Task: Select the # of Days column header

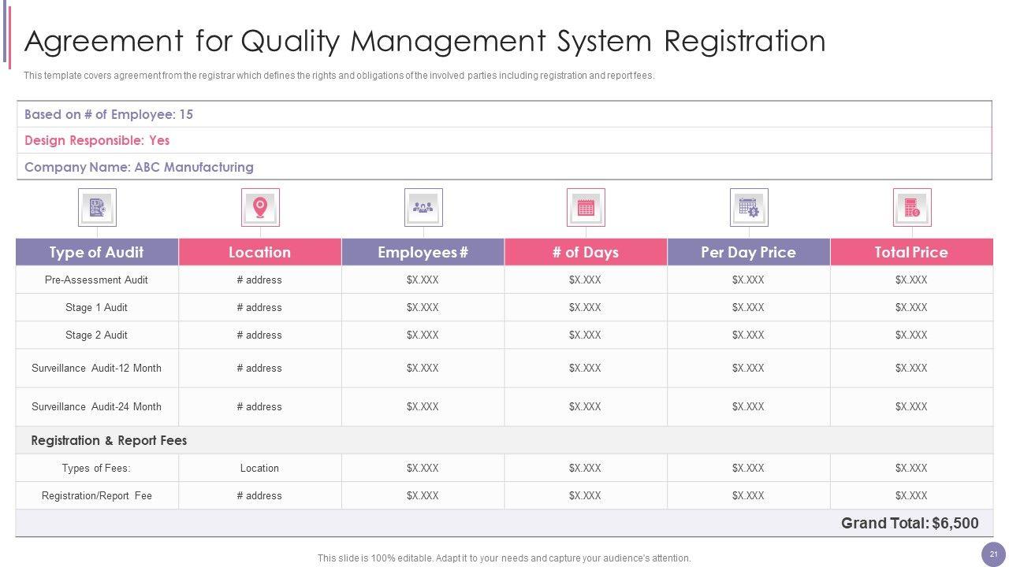Action: (x=585, y=252)
